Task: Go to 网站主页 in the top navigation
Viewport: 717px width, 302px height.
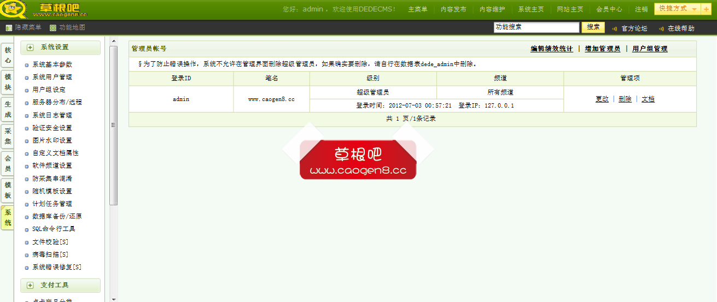Action: coord(570,9)
